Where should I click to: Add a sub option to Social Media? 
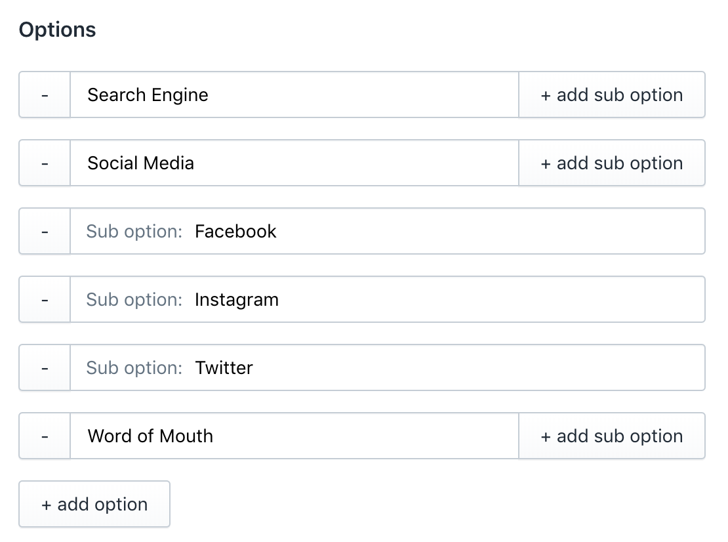[x=611, y=163]
